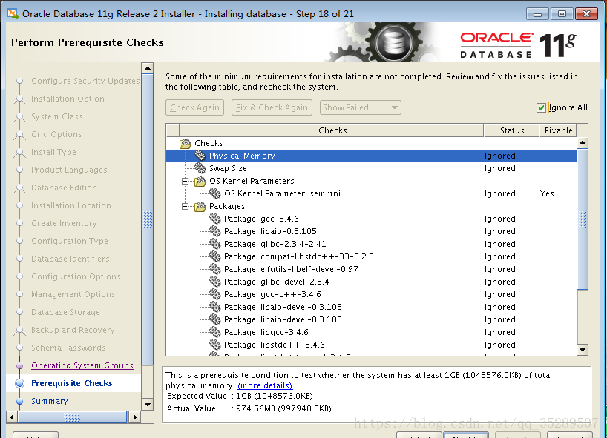Click the Actual Value 974.56MB text

pos(283,408)
